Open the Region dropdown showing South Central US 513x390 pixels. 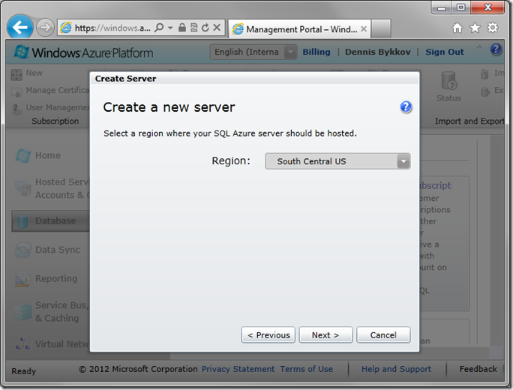click(x=337, y=161)
